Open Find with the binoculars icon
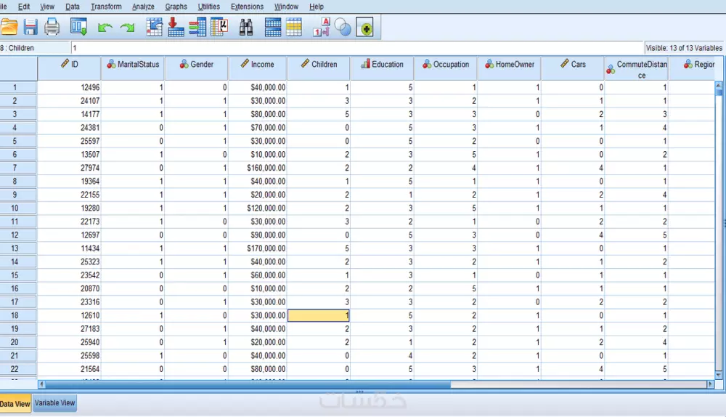This screenshot has height=417, width=726. (246, 28)
